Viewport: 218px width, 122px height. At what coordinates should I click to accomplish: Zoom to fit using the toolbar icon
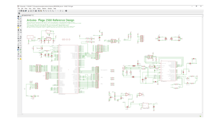pyautogui.click(x=44, y=11)
